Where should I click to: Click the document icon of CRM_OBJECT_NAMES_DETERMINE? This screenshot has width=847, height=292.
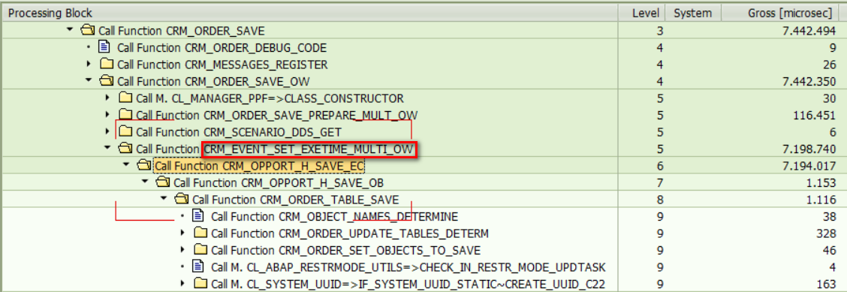pos(198,216)
